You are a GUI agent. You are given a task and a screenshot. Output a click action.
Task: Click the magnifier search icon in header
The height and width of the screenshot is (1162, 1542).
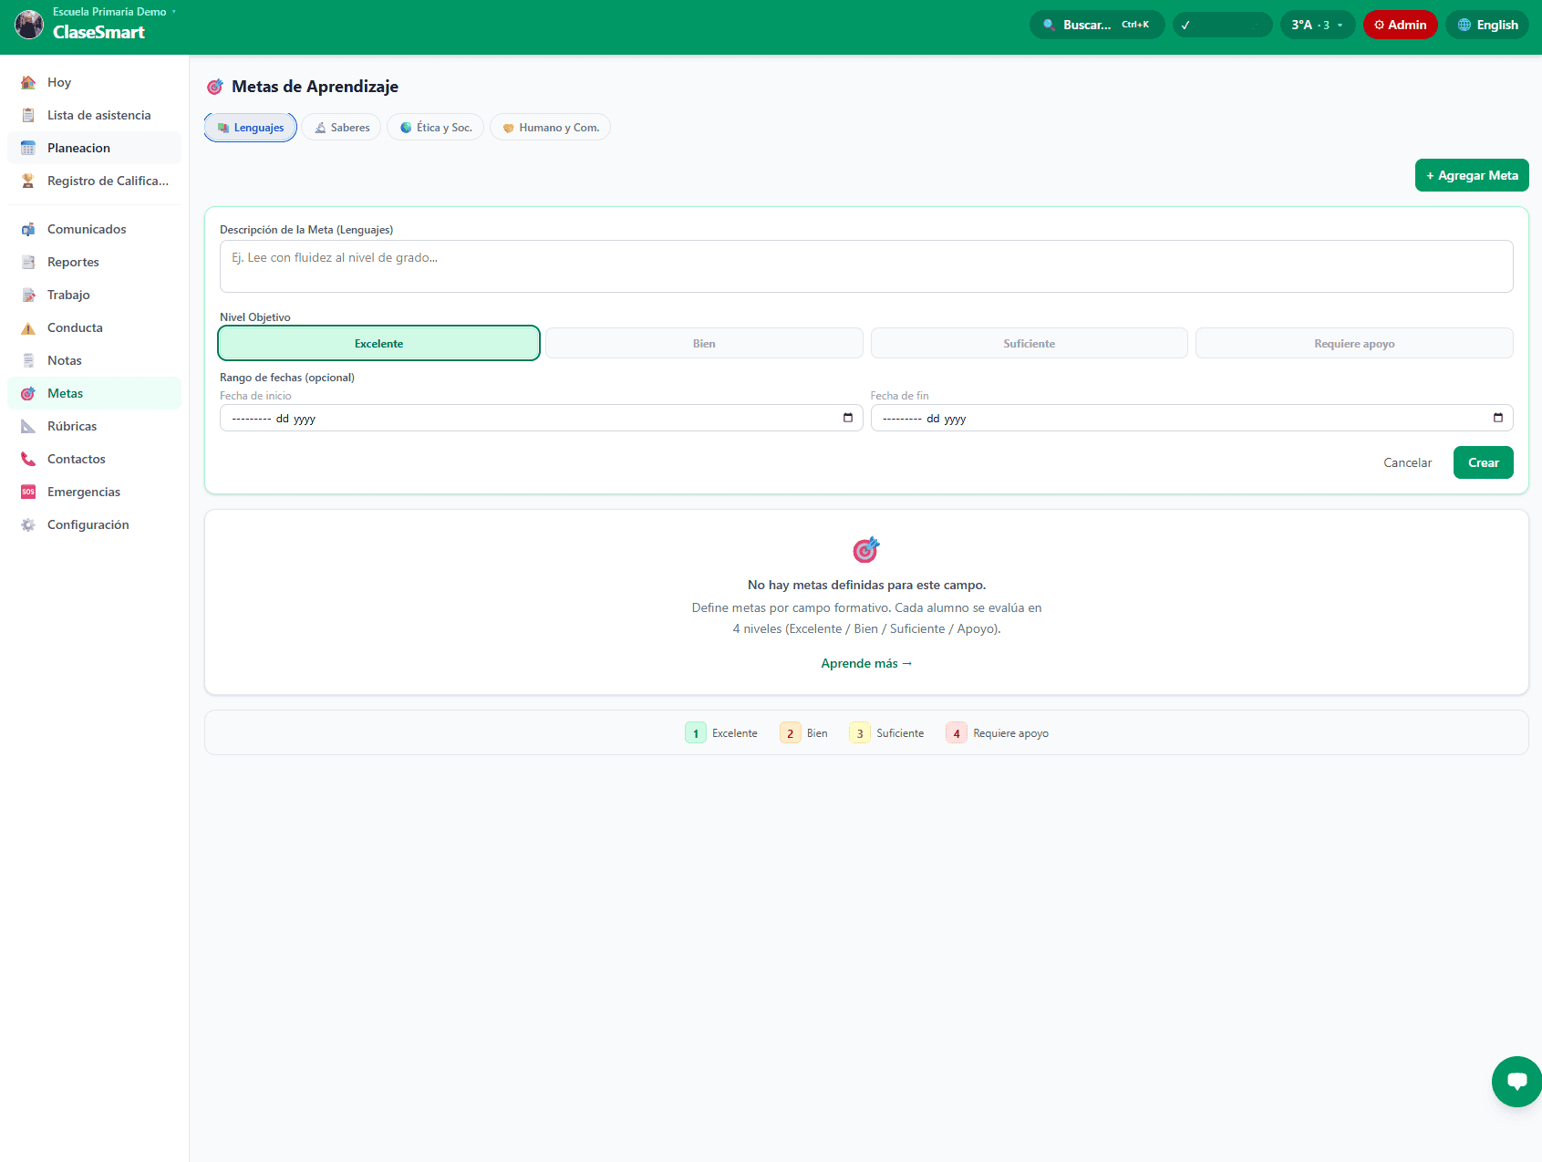1050,25
